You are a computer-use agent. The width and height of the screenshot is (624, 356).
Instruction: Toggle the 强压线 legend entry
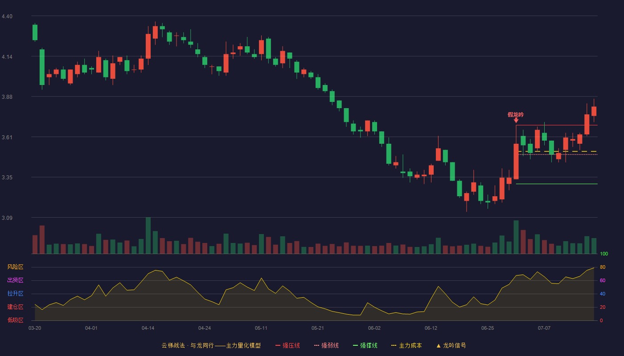287,345
